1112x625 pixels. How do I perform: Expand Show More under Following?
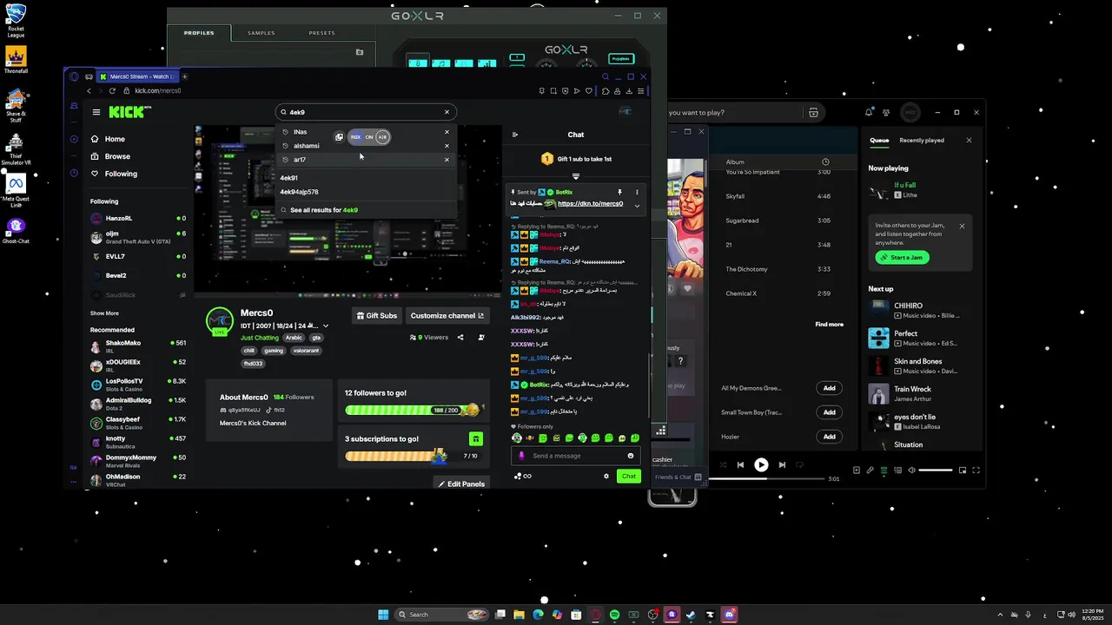click(104, 313)
